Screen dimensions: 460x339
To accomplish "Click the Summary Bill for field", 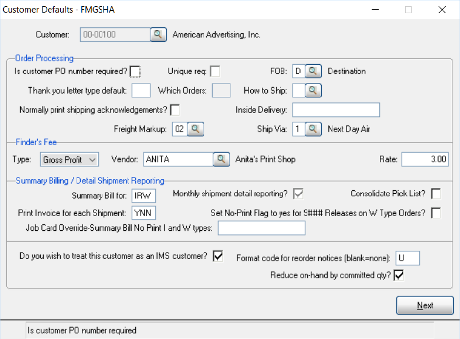I will [144, 196].
